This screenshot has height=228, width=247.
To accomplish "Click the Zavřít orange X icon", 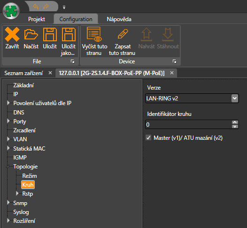I will click(x=12, y=34).
